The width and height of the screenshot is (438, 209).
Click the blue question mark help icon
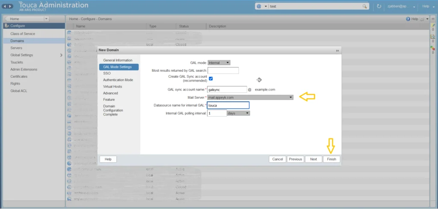[408, 19]
